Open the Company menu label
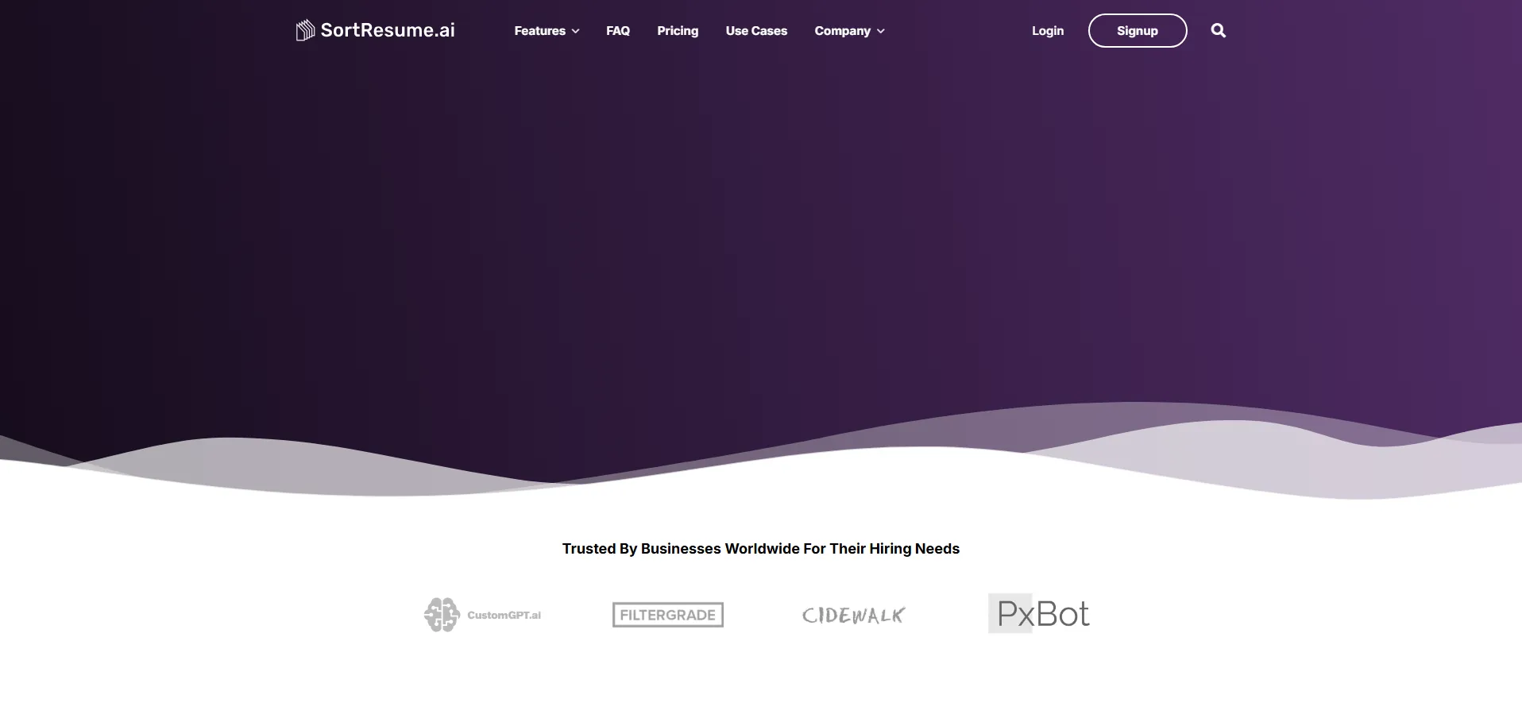Viewport: 1522px width, 722px height. click(x=842, y=31)
